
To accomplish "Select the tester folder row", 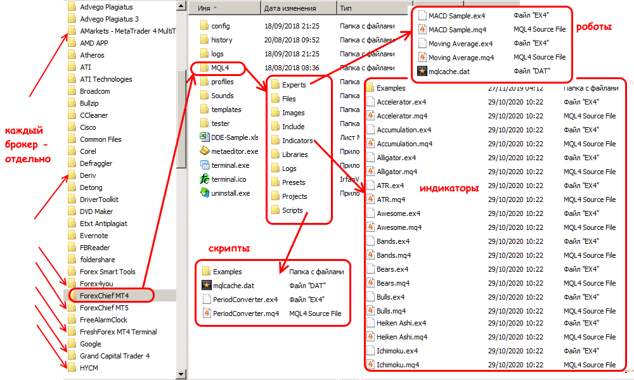I will [x=221, y=123].
